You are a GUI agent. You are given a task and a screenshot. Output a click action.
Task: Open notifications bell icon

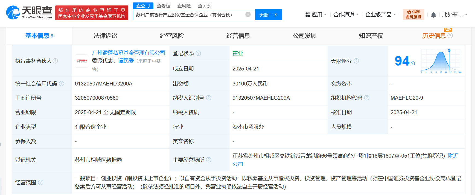pyautogui.click(x=433, y=15)
